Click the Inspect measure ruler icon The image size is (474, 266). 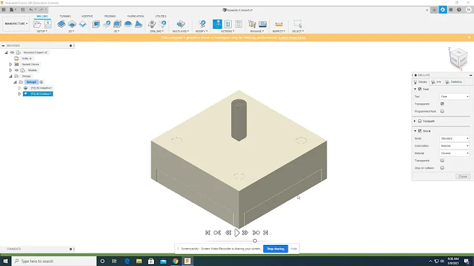278,24
